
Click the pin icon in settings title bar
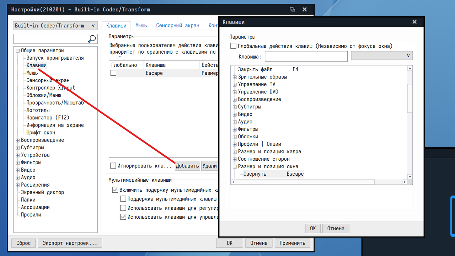click(x=293, y=10)
